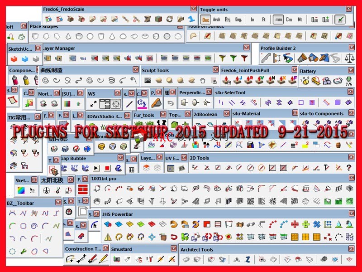Click the red funnel in Layer Manager
The image size is (362, 272).
[244, 58]
